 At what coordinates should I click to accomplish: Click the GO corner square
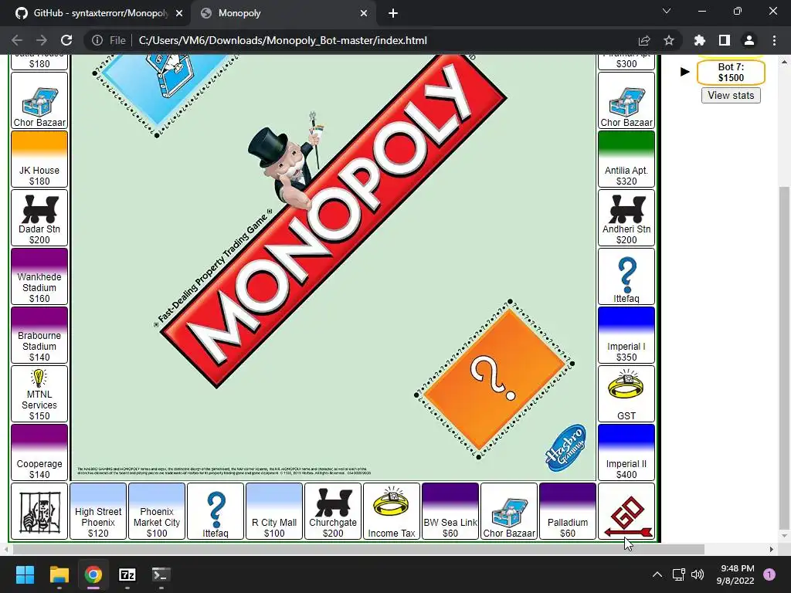point(626,511)
